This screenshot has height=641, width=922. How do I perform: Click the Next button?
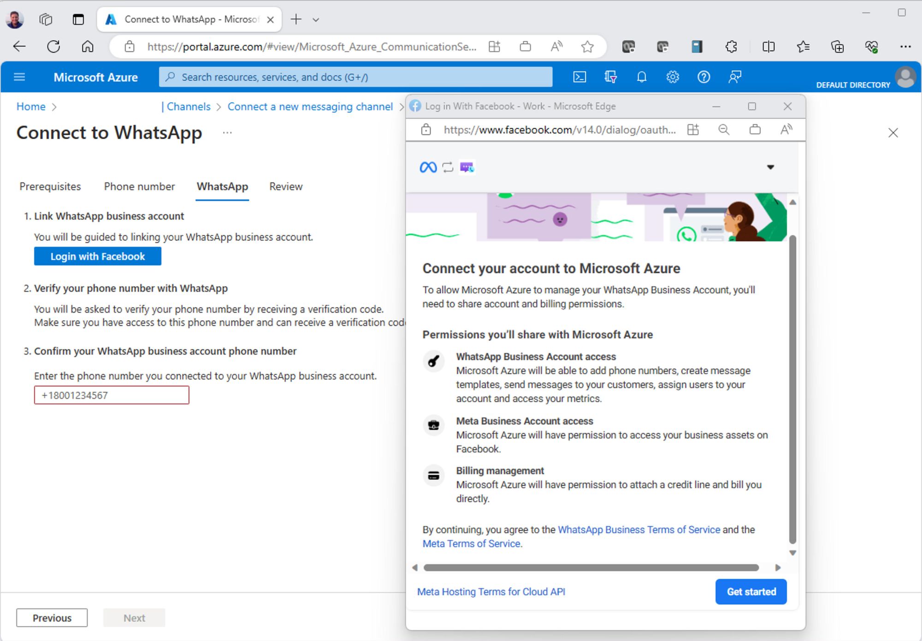tap(134, 618)
